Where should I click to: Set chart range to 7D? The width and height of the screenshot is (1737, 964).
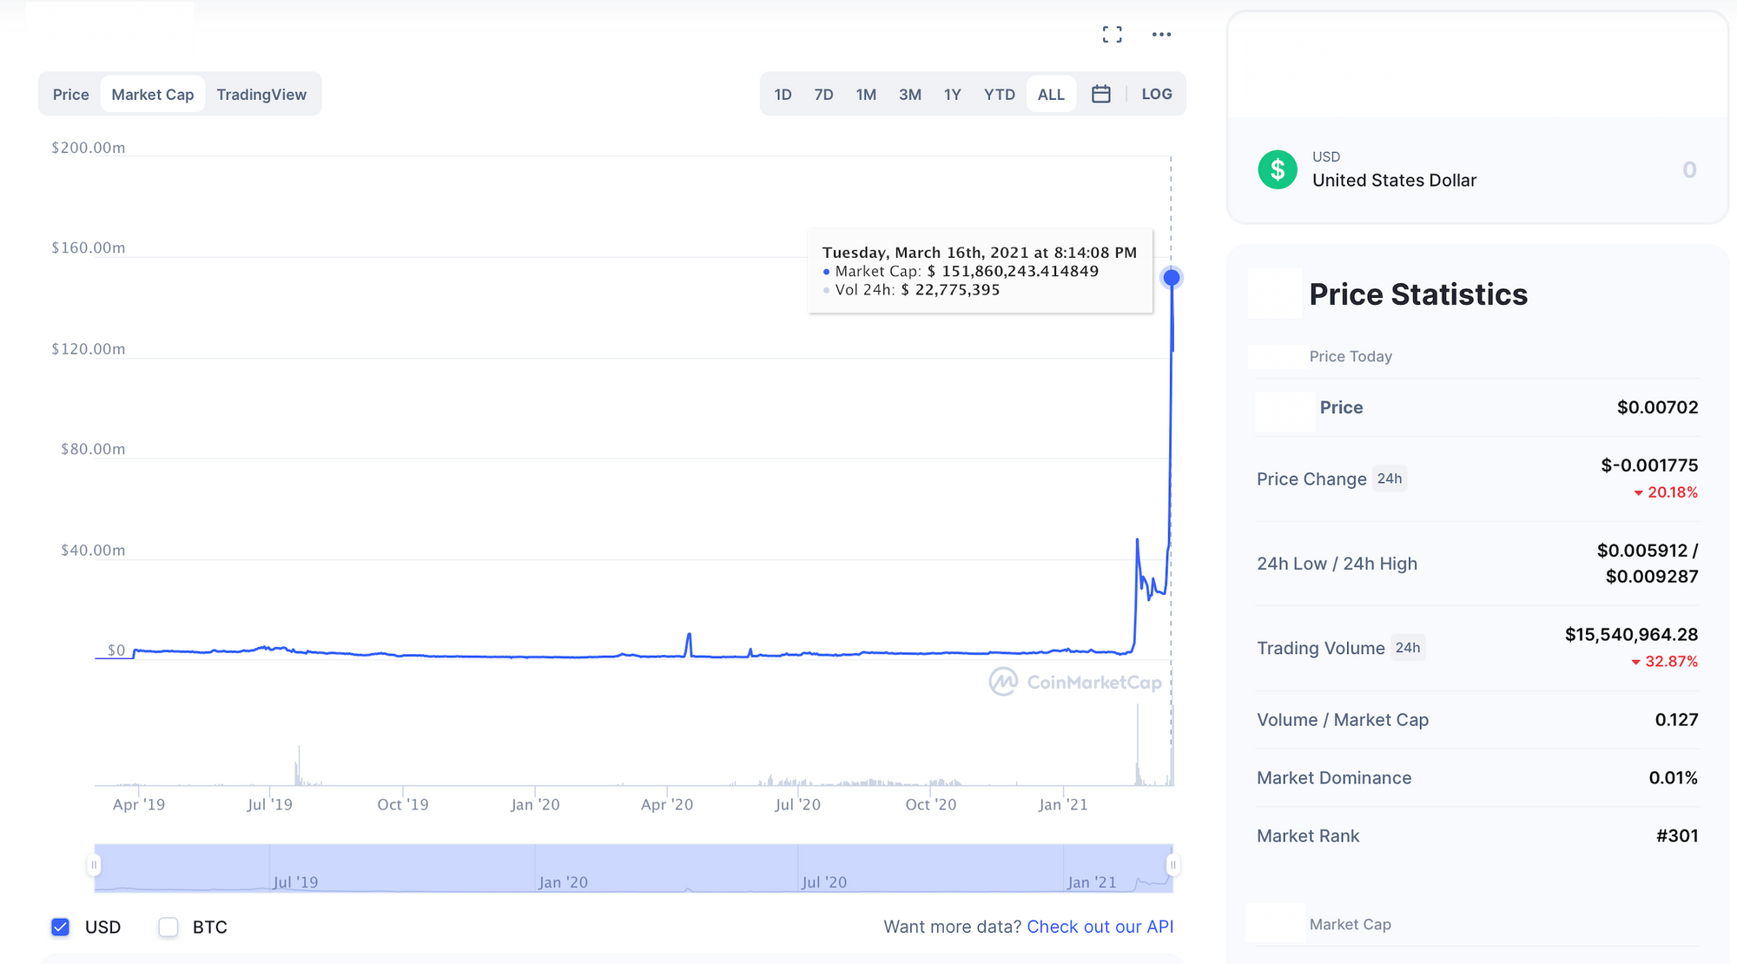(823, 95)
